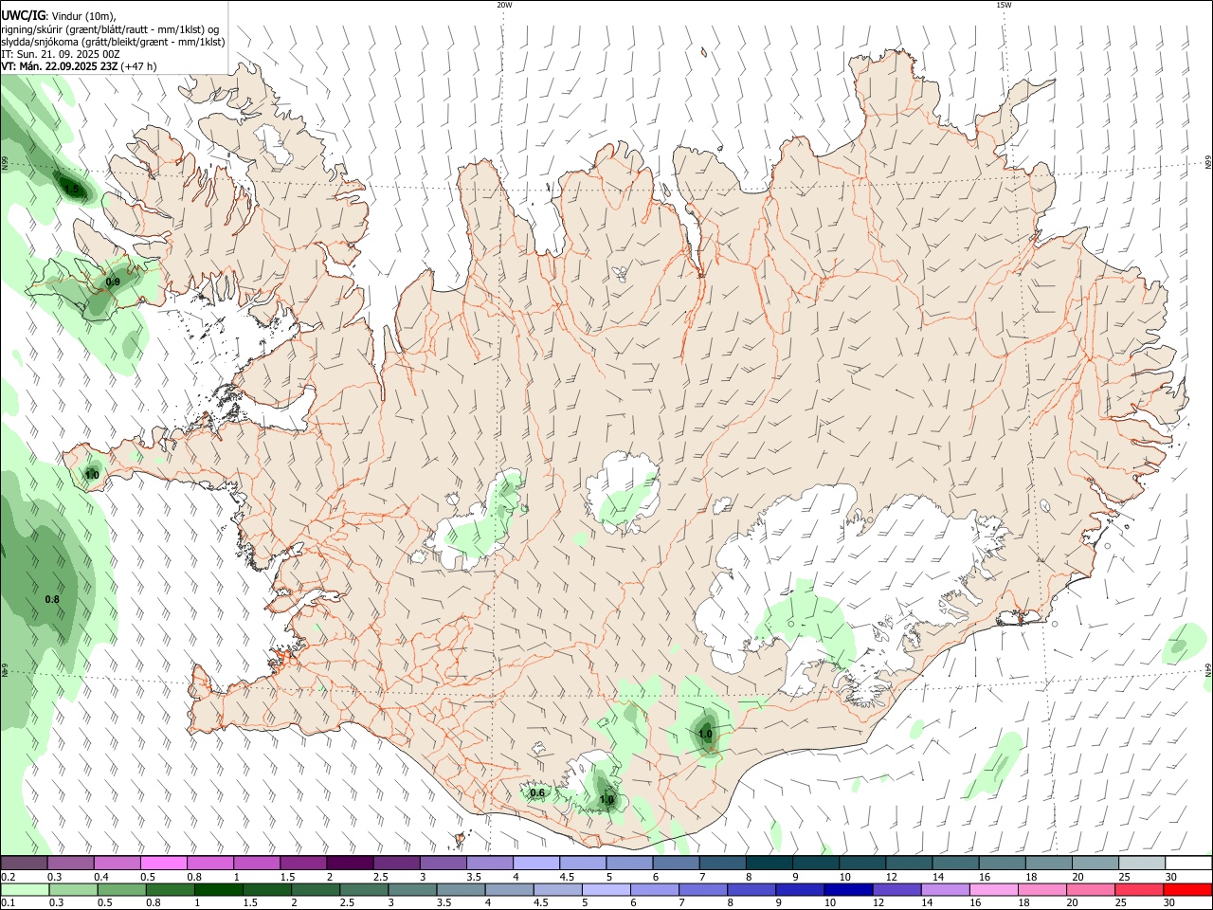
Task: Select lower legend green 0.8 swatch
Action: (x=170, y=889)
